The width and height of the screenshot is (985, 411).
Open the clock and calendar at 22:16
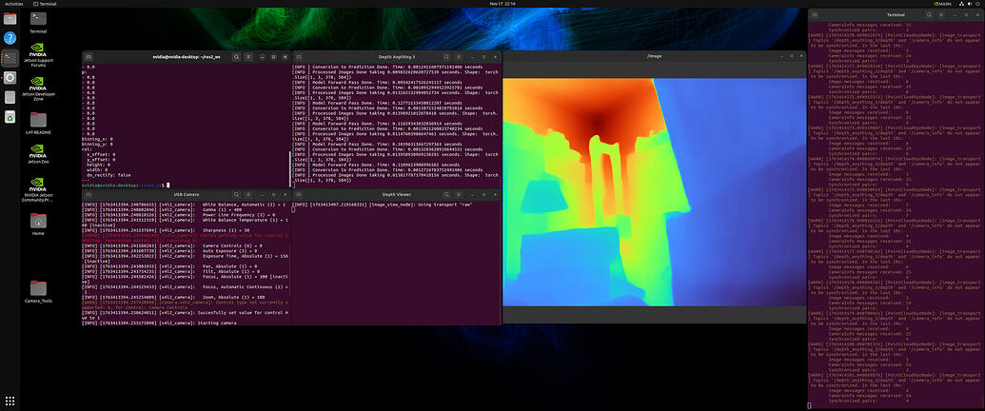point(502,3)
